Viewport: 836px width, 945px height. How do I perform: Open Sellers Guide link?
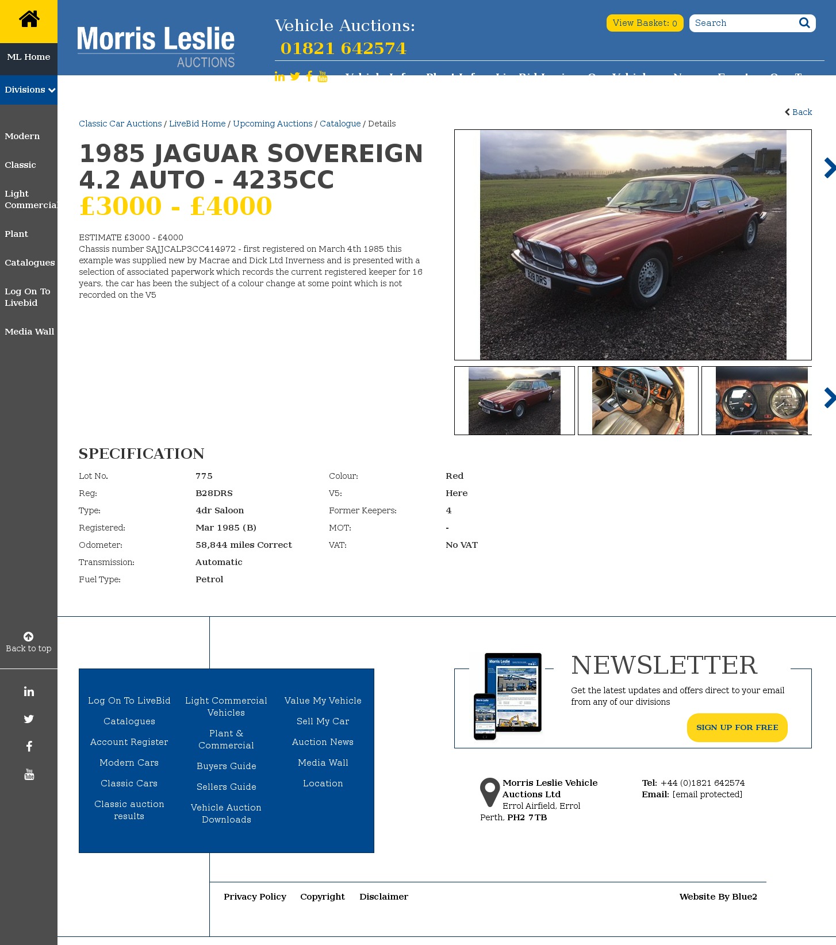pos(227,787)
